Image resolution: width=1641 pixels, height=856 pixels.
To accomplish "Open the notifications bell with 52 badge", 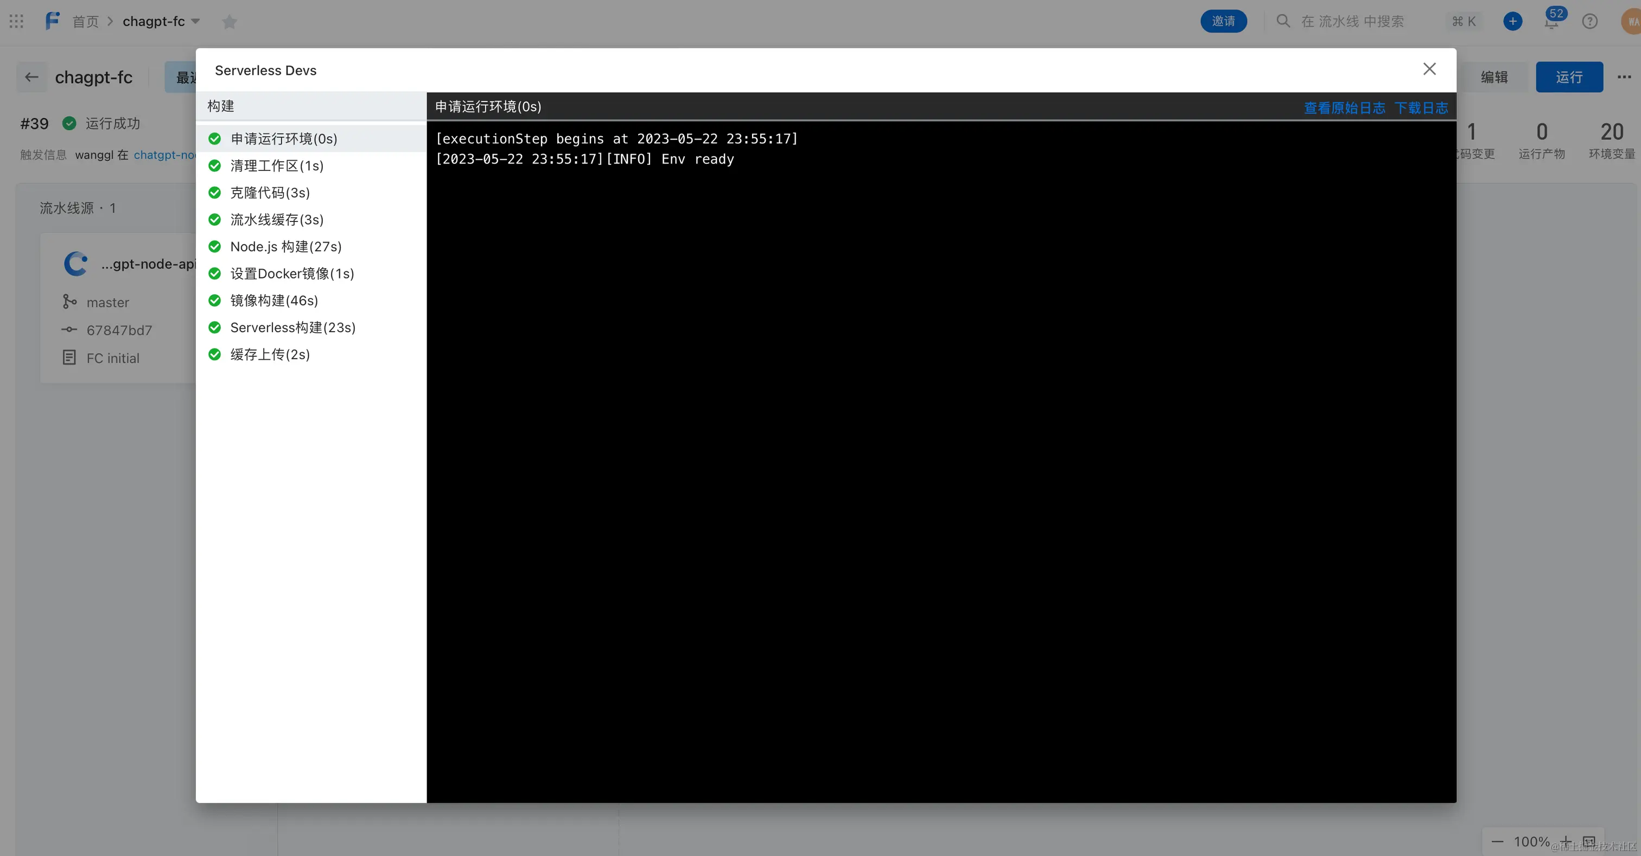I will [1551, 22].
